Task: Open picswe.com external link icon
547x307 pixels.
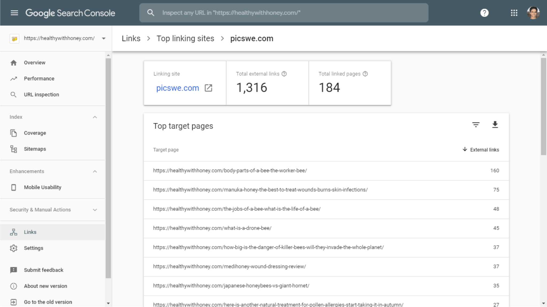Action: tap(208, 88)
